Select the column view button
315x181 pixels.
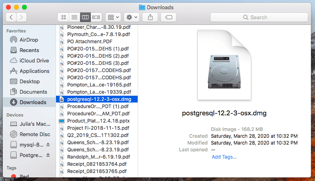click(x=85, y=17)
